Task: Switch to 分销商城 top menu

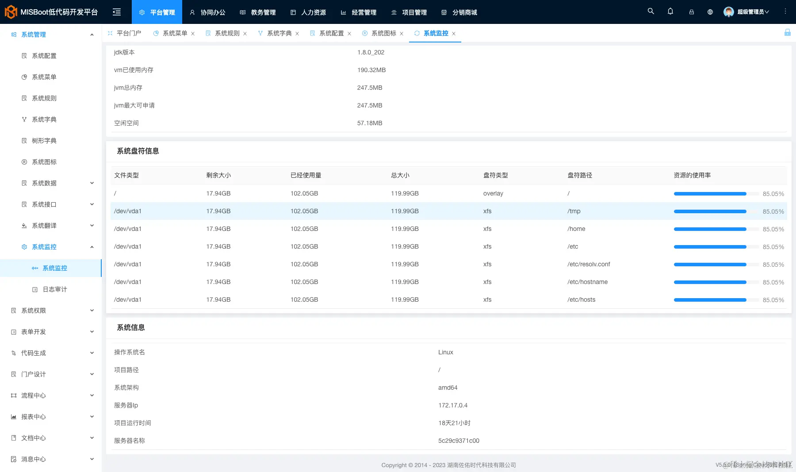Action: pos(459,12)
